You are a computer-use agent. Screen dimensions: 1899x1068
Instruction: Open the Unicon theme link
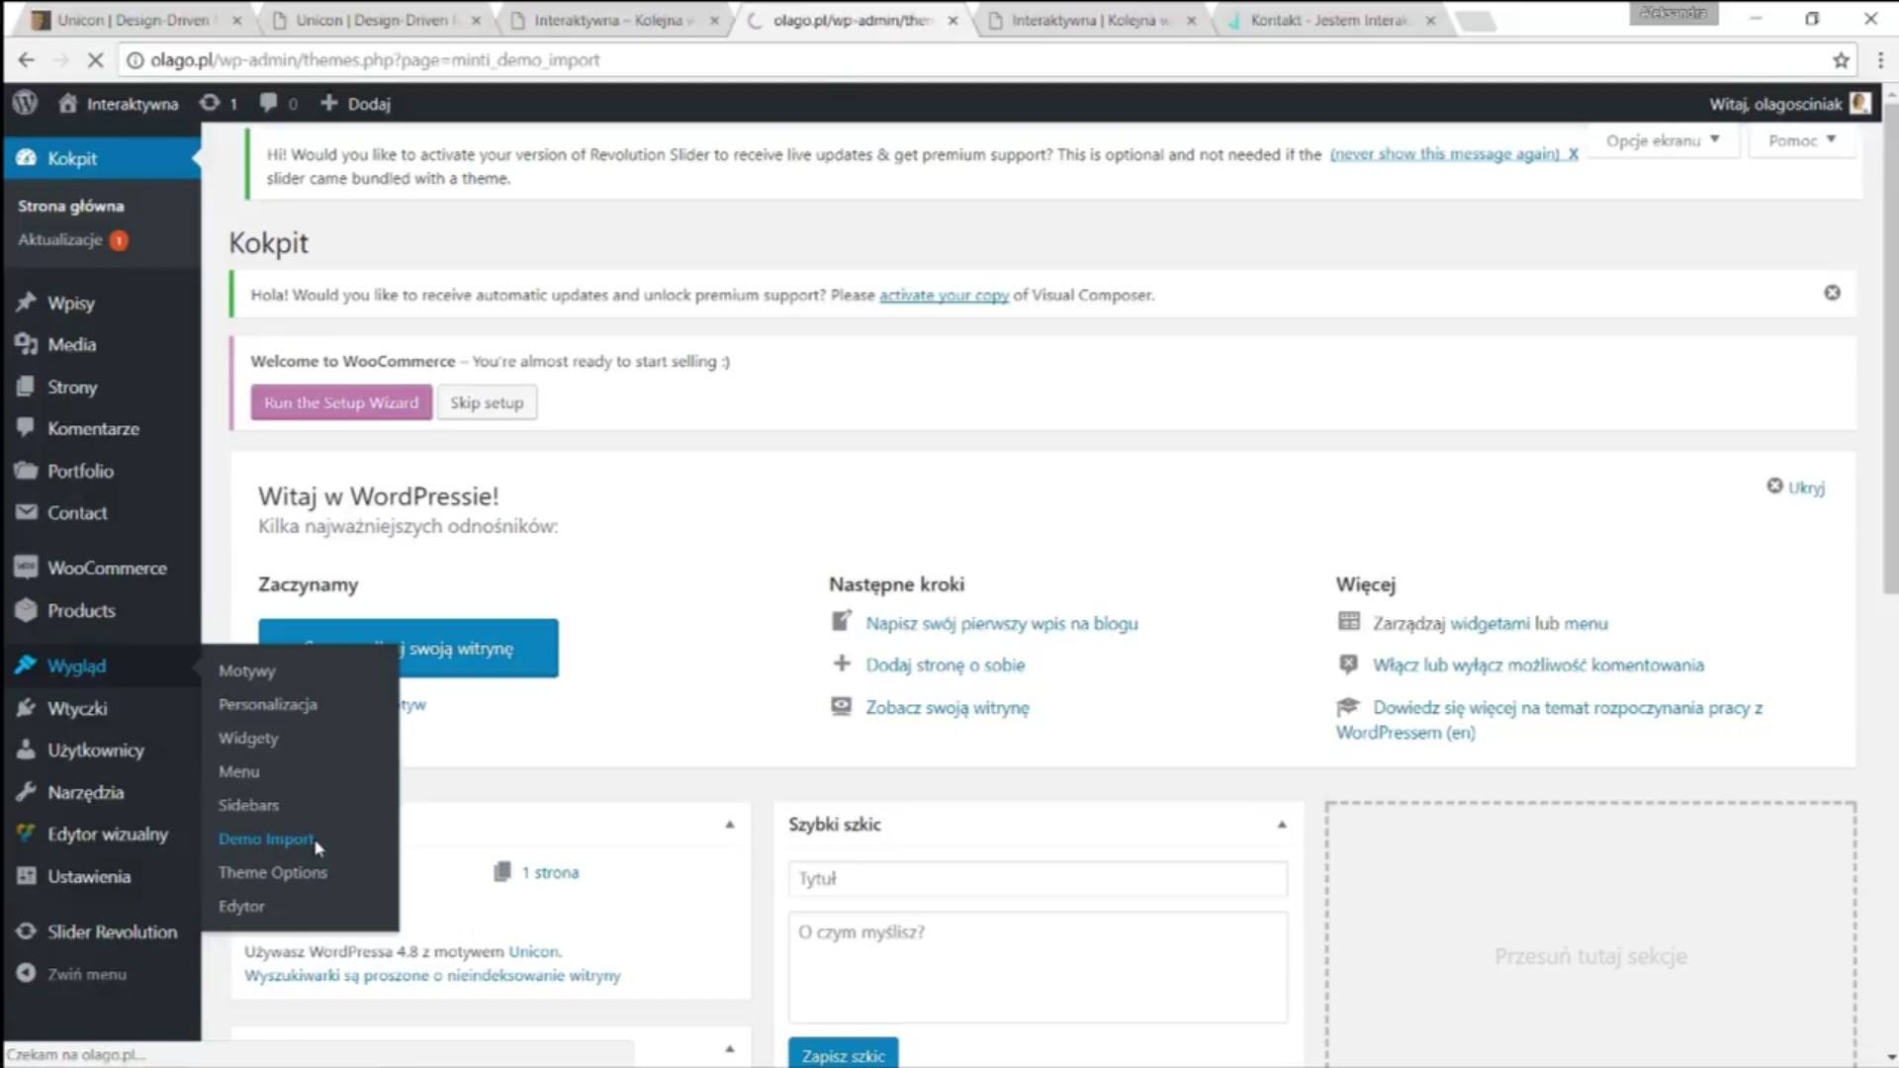pyautogui.click(x=533, y=952)
